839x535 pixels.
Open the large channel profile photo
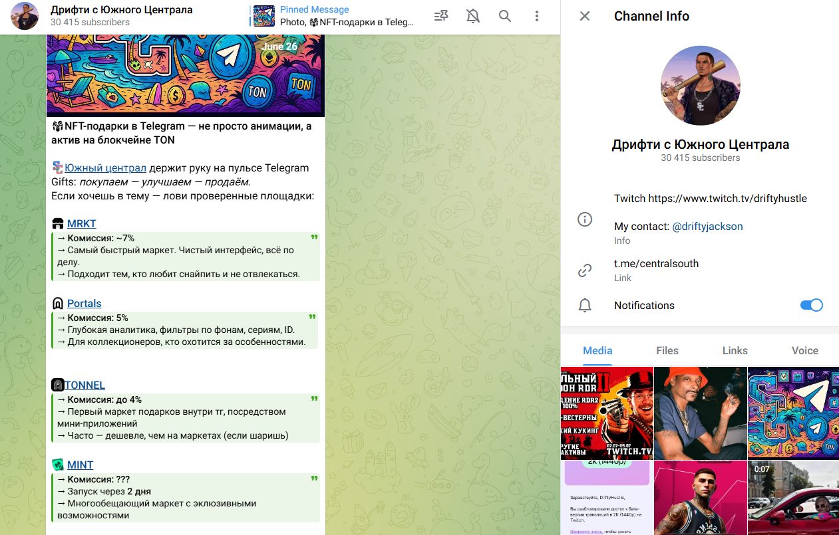coord(700,85)
